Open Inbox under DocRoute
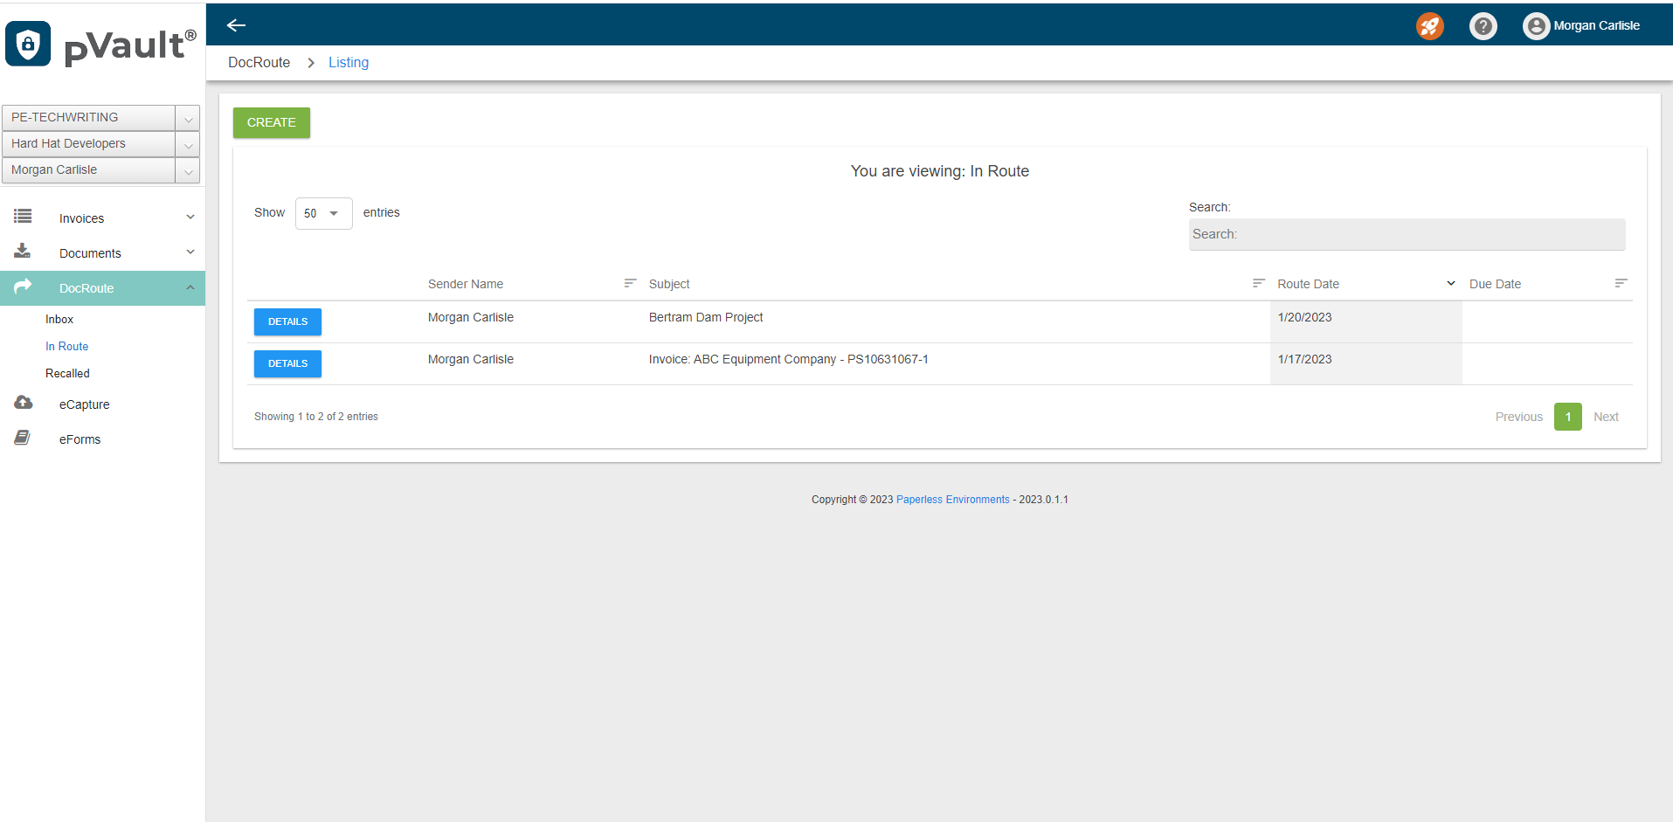This screenshot has width=1673, height=822. 59,320
